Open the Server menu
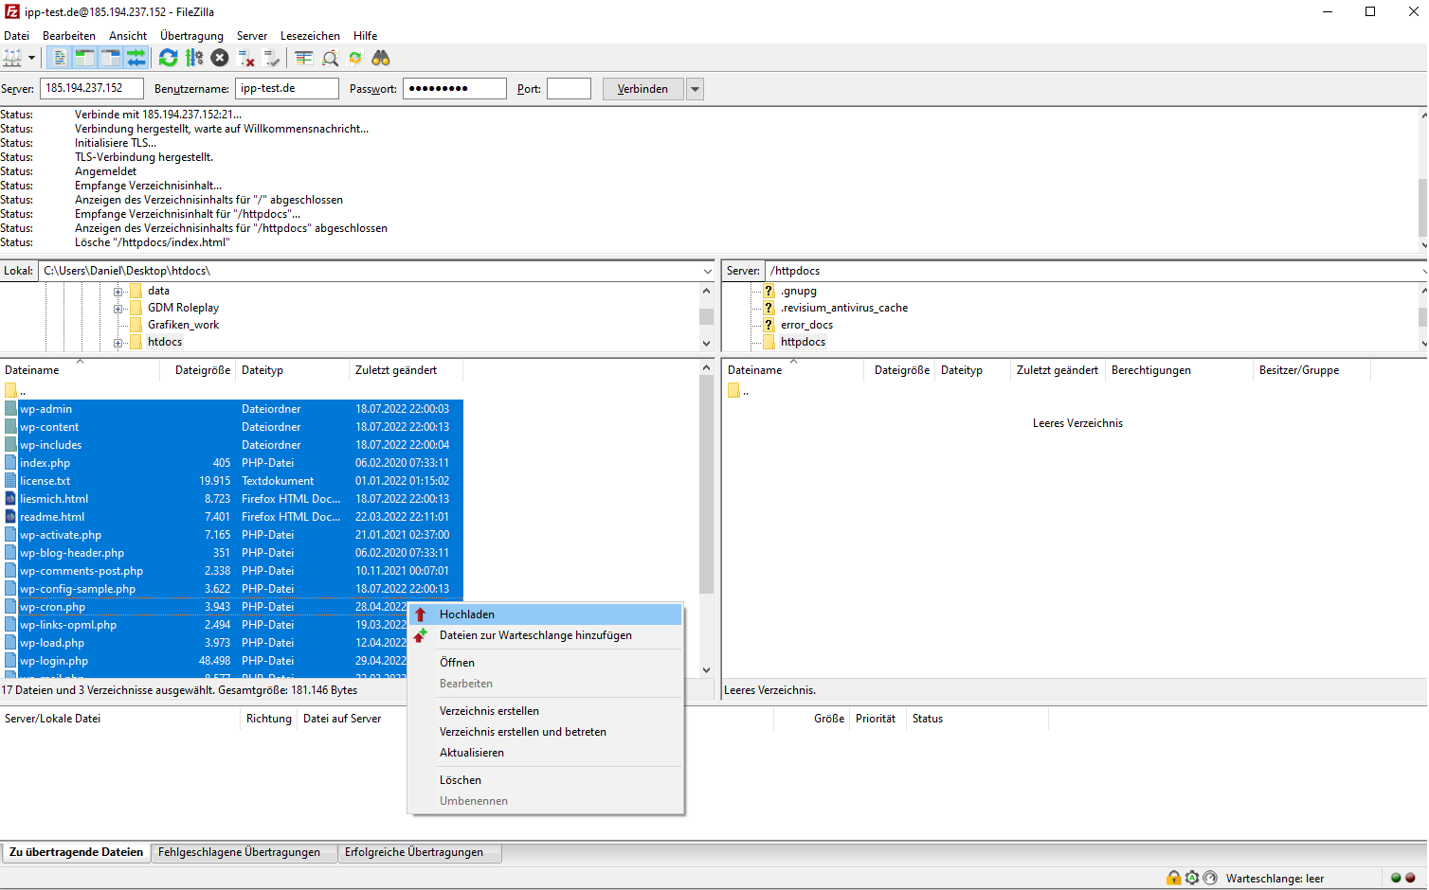Image resolution: width=1429 pixels, height=890 pixels. [x=252, y=36]
